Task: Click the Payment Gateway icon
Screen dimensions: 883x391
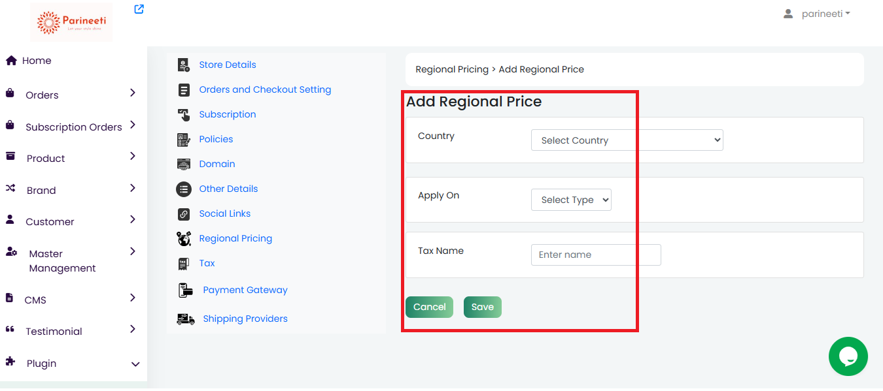Action: pos(185,290)
